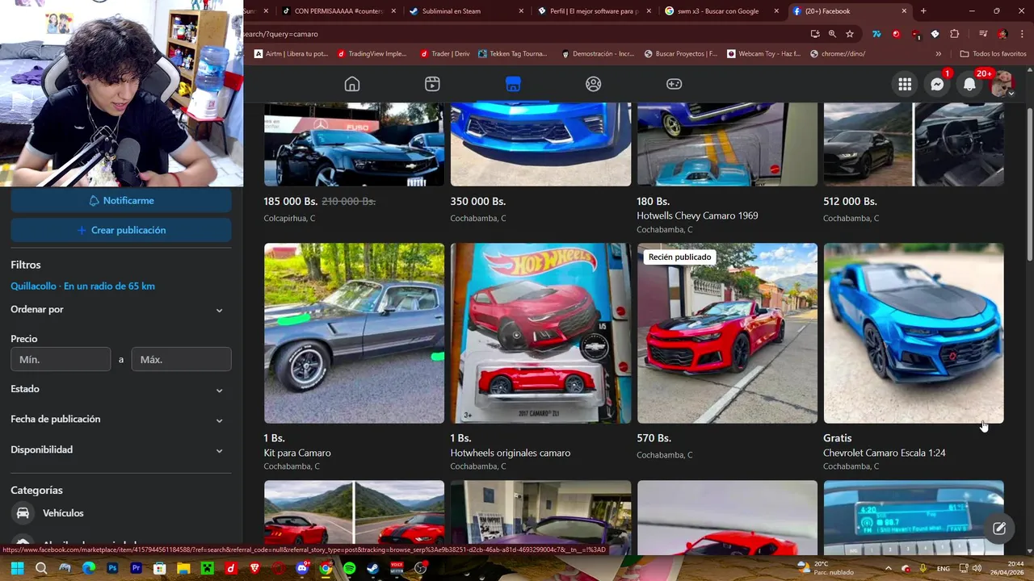1034x581 pixels.
Task: Switch to the Perfil software tab
Action: [x=594, y=11]
